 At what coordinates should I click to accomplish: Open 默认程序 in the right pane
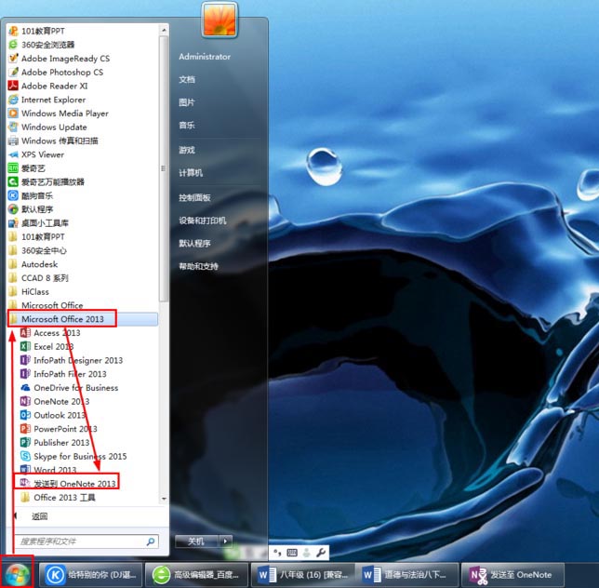coord(194,244)
